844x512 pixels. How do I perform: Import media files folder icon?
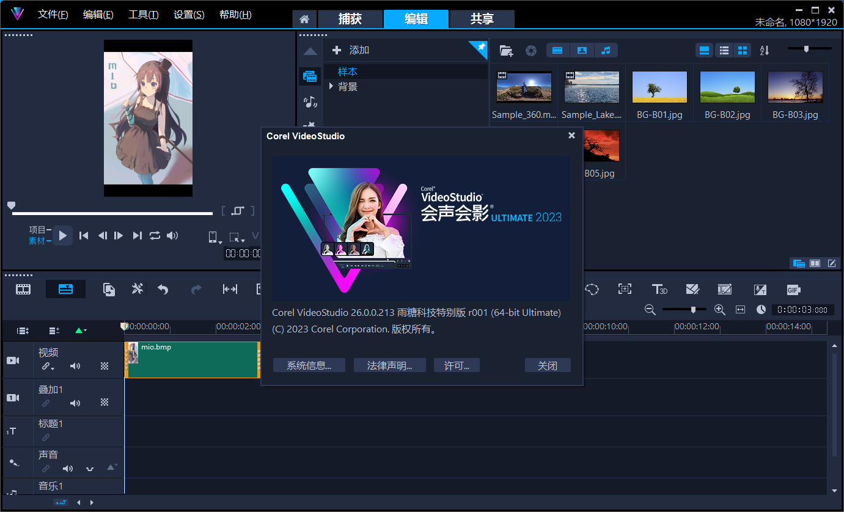coord(506,50)
